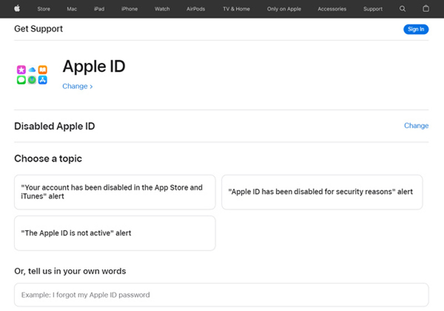This screenshot has width=444, height=311.
Task: Click Change link under Apple ID heading
Action: click(x=77, y=86)
